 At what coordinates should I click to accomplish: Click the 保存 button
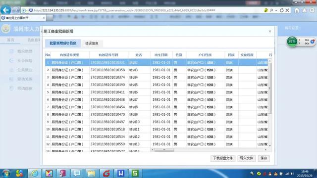point(264,158)
